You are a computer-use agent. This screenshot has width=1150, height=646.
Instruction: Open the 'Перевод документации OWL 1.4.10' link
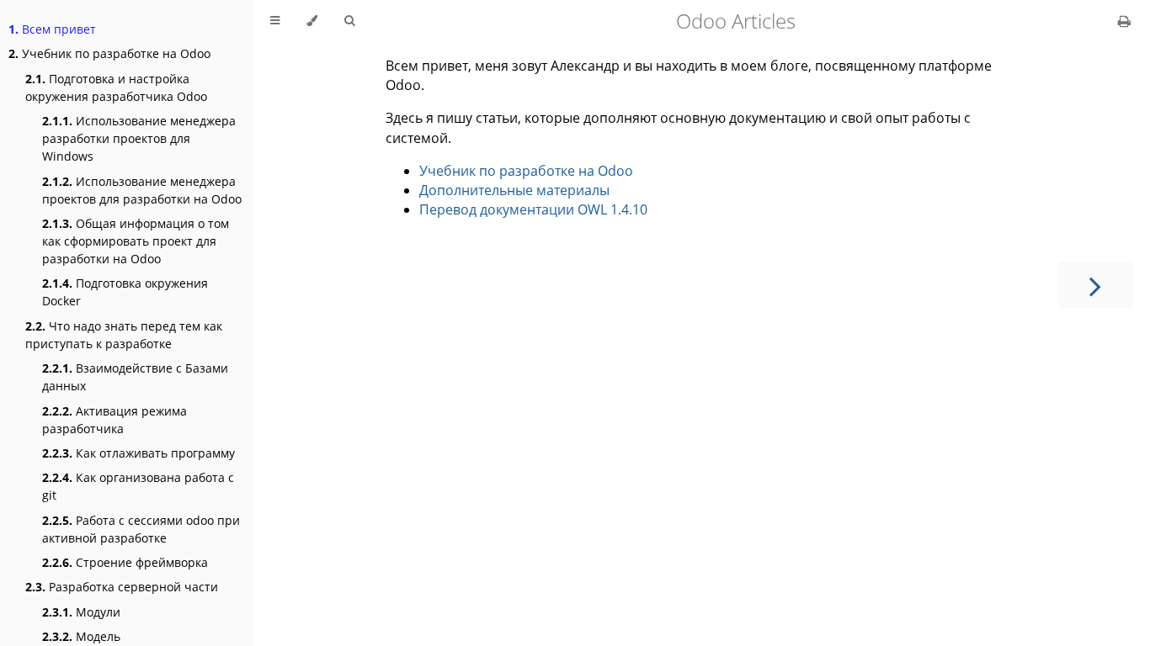[533, 209]
